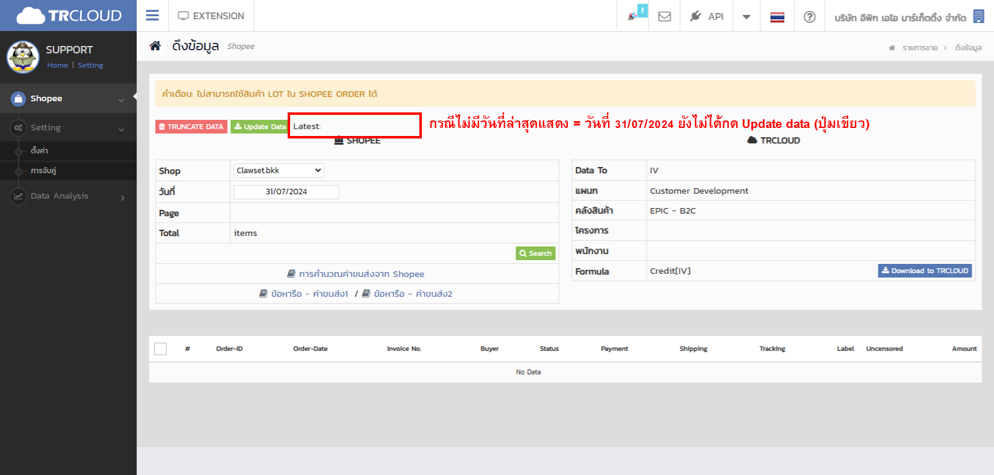Click the Payment column header

coord(614,349)
